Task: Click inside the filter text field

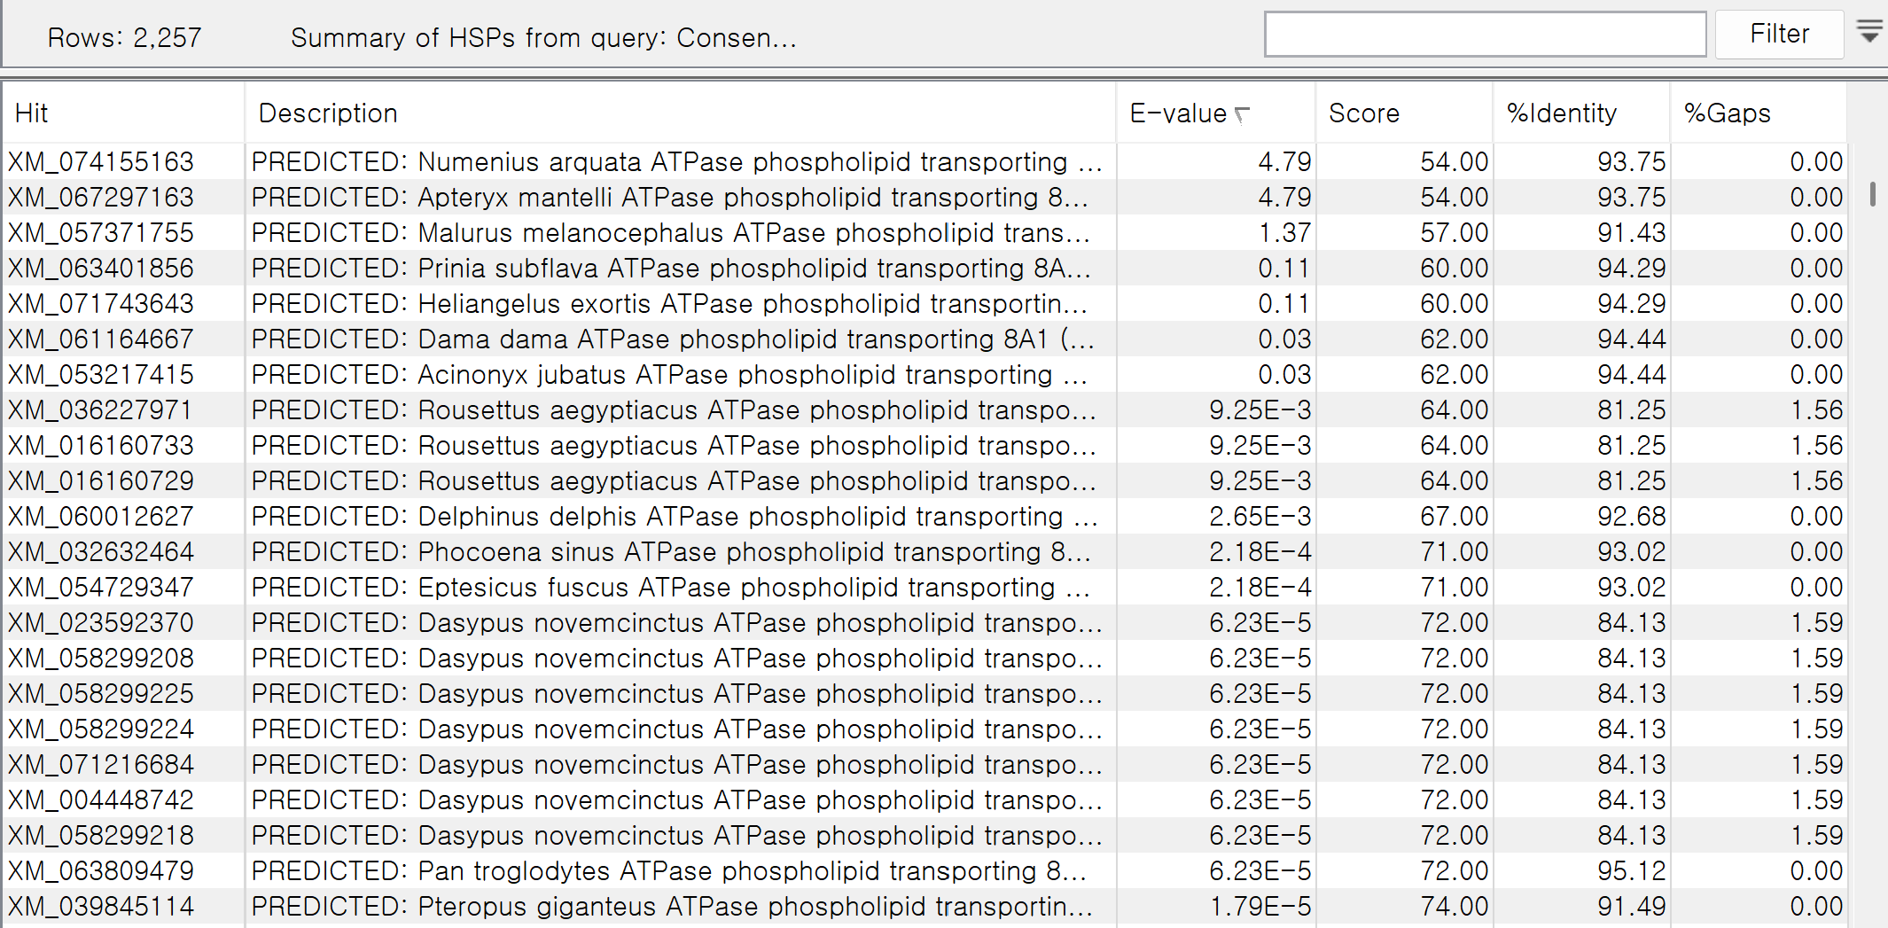Action: pyautogui.click(x=1485, y=35)
